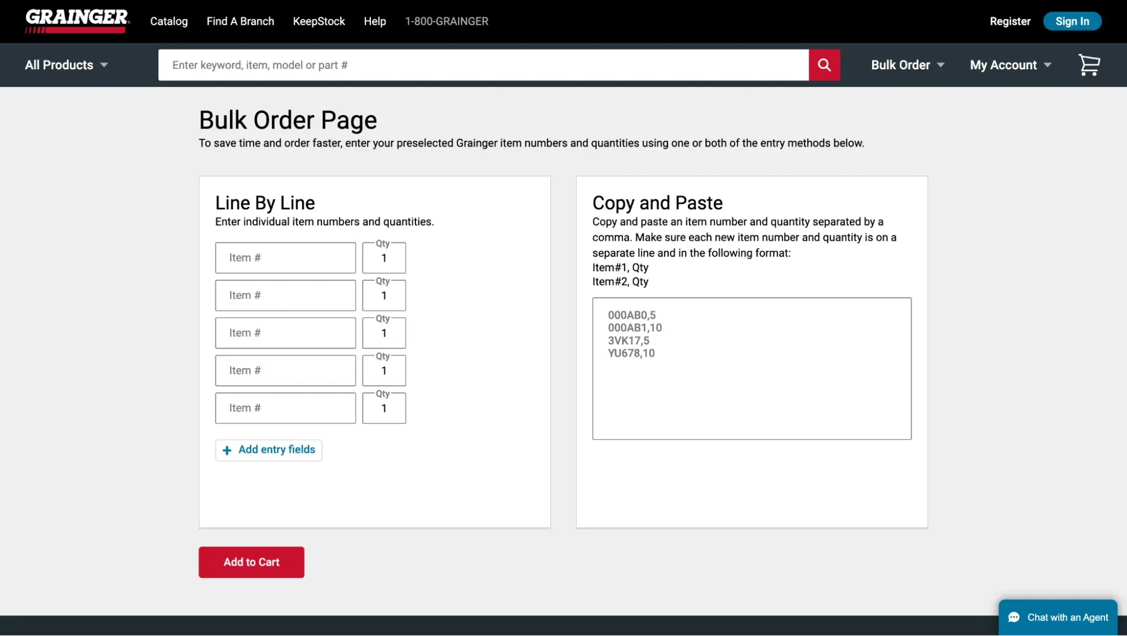
Task: Open the Bulk Order dropdown menu
Action: click(x=907, y=65)
